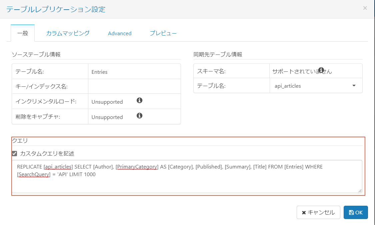Viewport: 375px width, 225px height.
Task: Select the プレビュー tab
Action: (x=163, y=33)
